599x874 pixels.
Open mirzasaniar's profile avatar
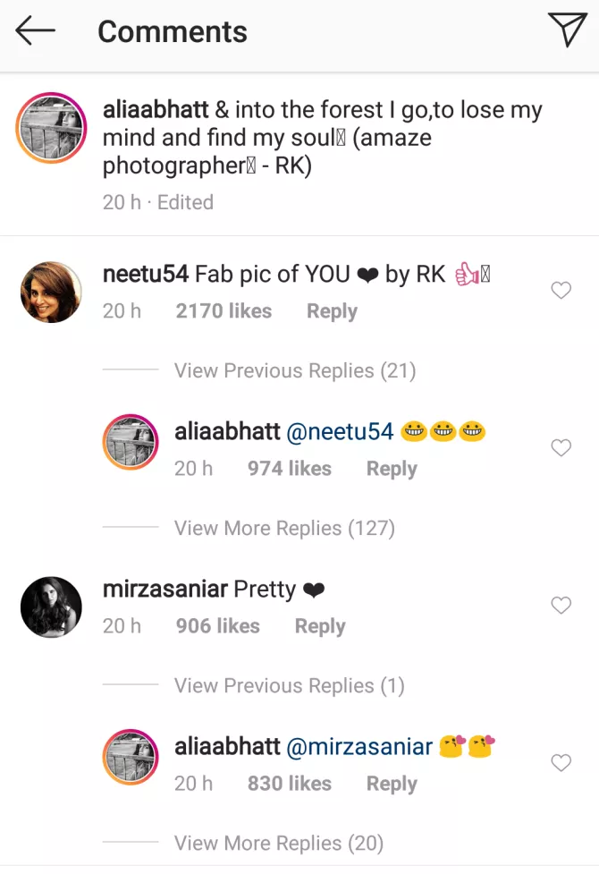[x=51, y=607]
